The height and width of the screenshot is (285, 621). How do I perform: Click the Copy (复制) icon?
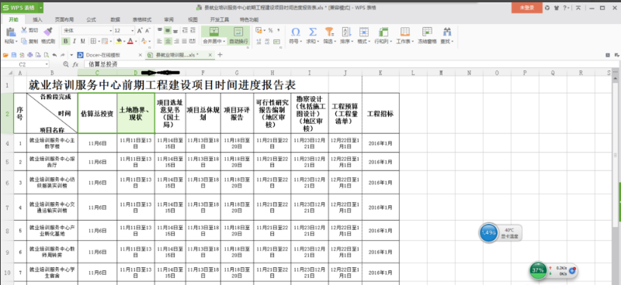coord(24,41)
